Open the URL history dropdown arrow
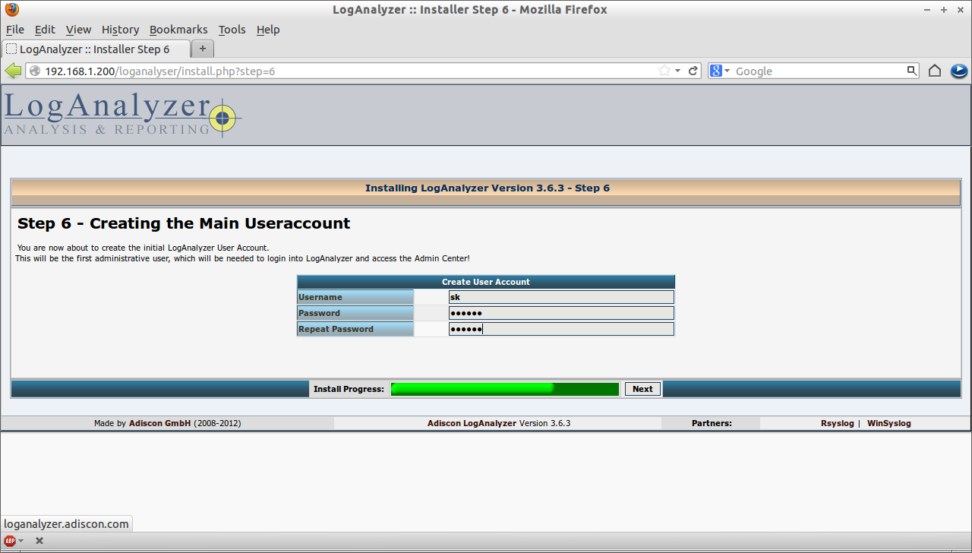The height and width of the screenshot is (553, 972). click(678, 71)
